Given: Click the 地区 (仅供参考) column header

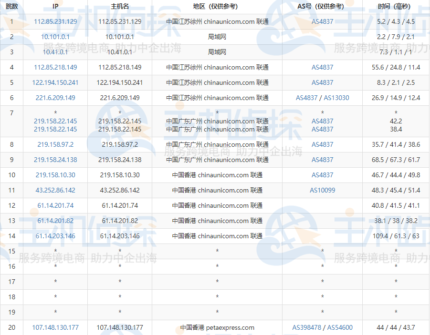Looking at the screenshot, I should point(216,6).
